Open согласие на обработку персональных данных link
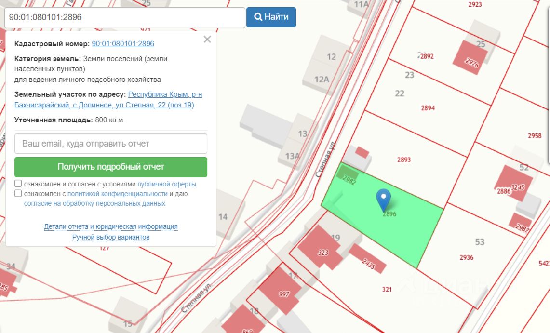Screen dimensions: 550x333 tap(94, 203)
